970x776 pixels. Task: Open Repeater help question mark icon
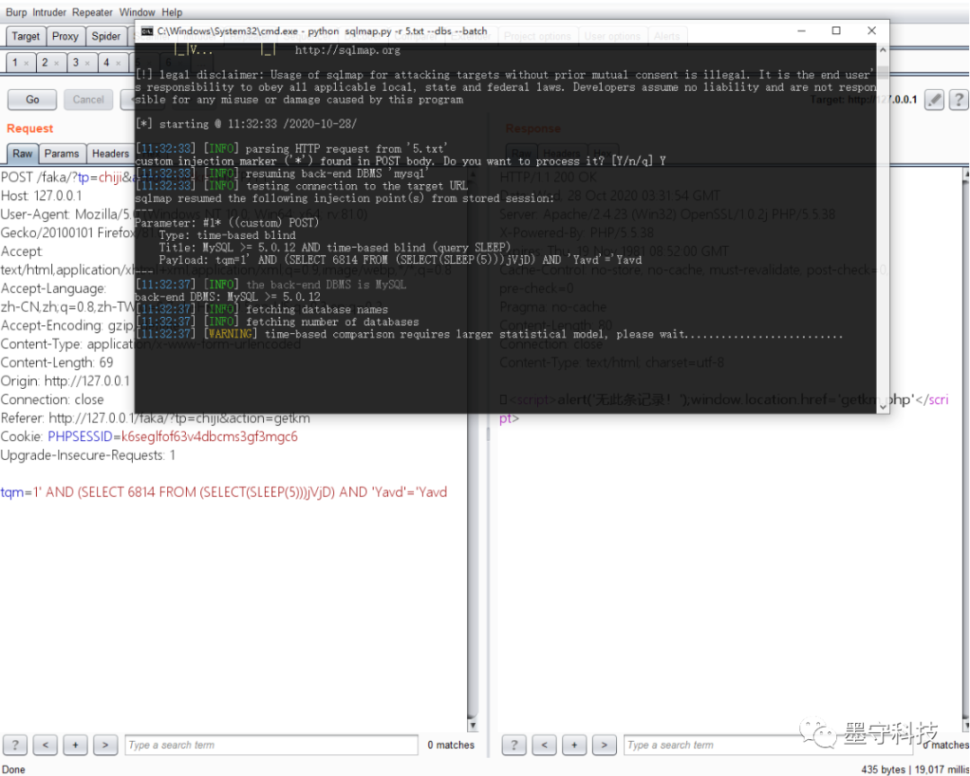click(959, 100)
